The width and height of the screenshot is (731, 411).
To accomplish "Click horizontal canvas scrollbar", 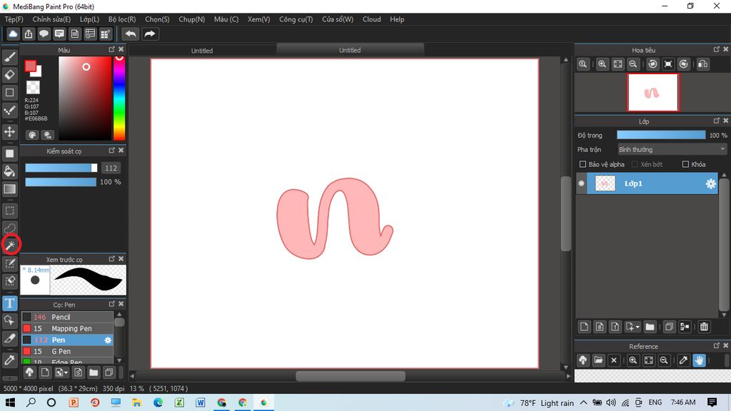I will coord(351,375).
